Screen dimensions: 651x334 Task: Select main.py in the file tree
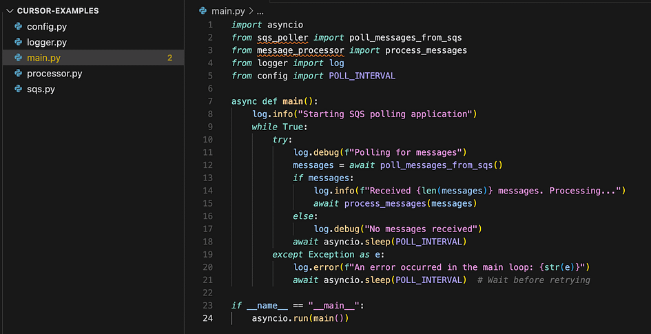93,58
